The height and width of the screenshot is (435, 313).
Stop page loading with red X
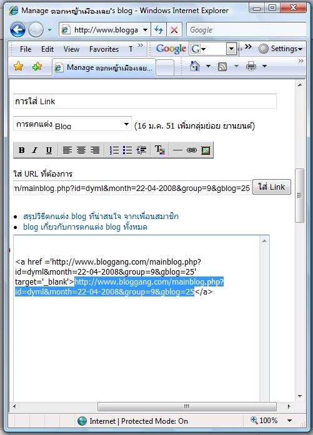(x=174, y=30)
